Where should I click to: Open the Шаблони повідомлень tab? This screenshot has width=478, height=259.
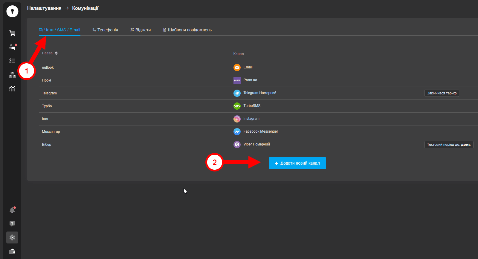187,30
